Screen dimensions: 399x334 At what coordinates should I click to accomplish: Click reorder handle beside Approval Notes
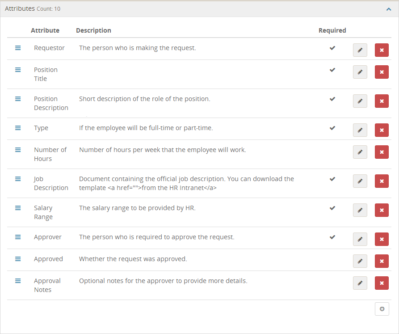point(18,280)
